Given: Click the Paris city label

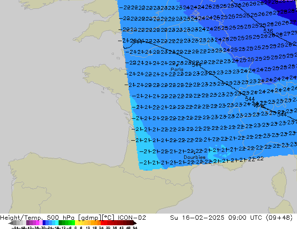Looking at the screenshot, I should point(177,69).
